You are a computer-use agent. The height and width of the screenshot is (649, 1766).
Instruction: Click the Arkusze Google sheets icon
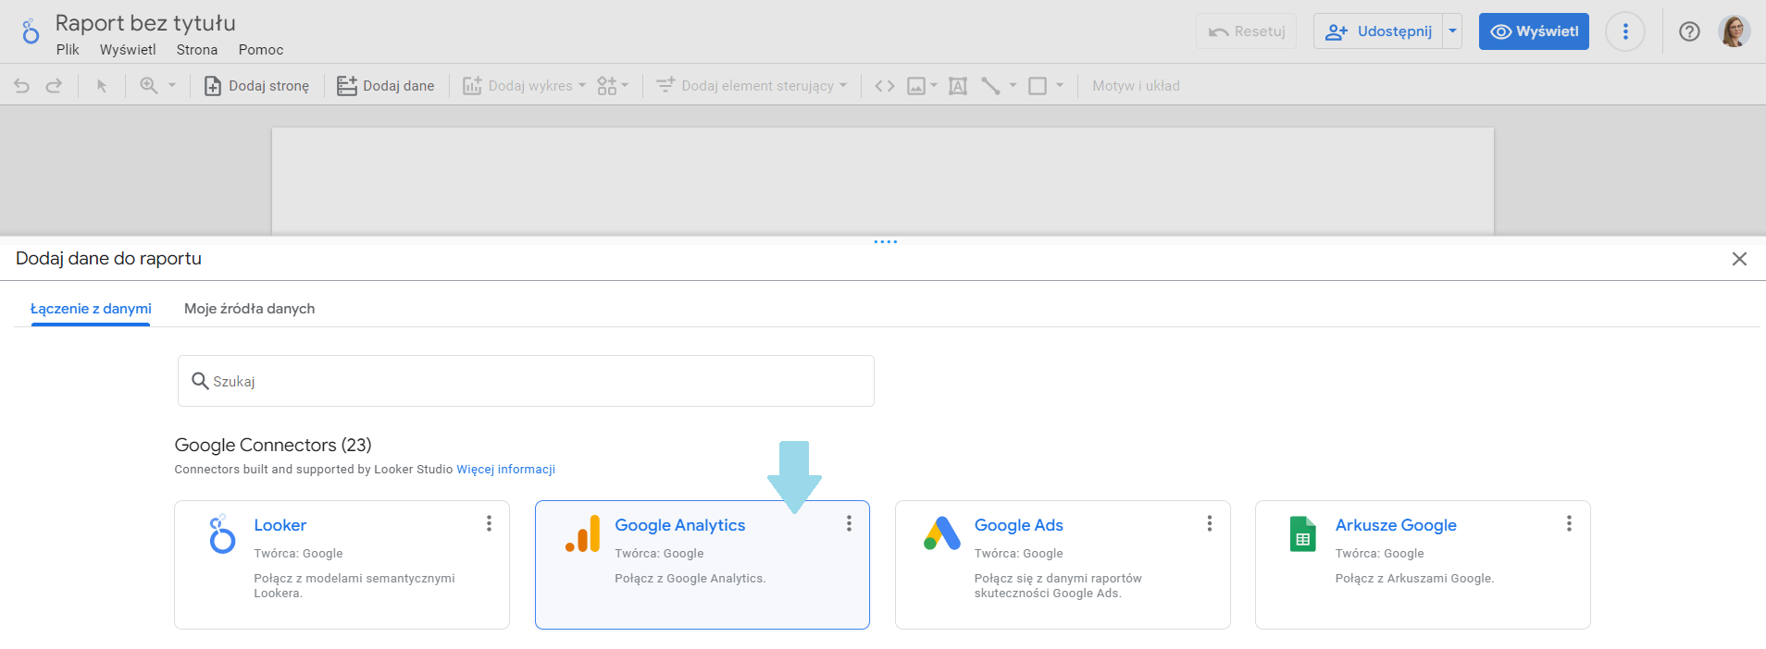1302,534
